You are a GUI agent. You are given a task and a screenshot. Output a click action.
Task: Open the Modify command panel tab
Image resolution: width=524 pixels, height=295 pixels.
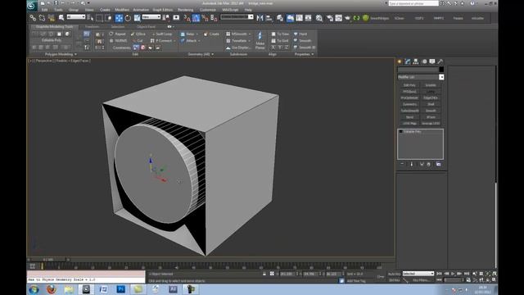pos(408,61)
